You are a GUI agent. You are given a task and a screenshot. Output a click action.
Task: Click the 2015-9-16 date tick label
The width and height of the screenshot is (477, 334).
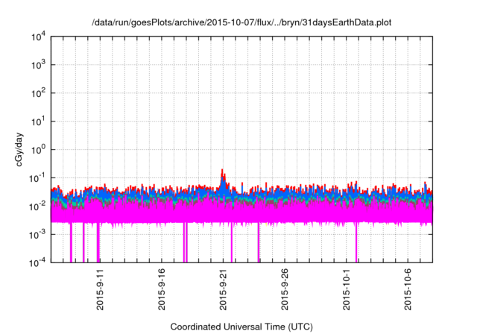[162, 289]
